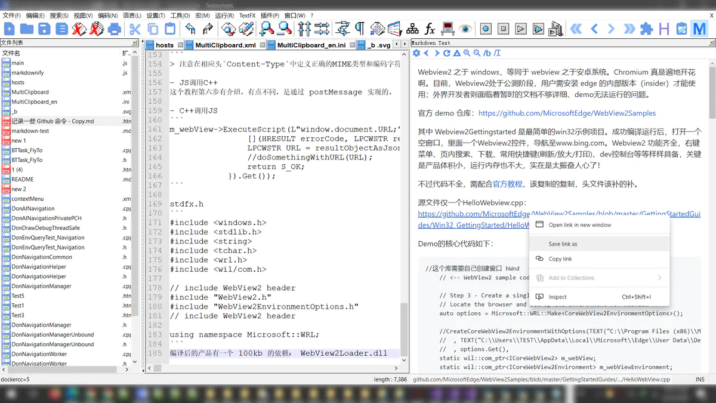Click the puzzle piece plugin icon

(x=646, y=29)
